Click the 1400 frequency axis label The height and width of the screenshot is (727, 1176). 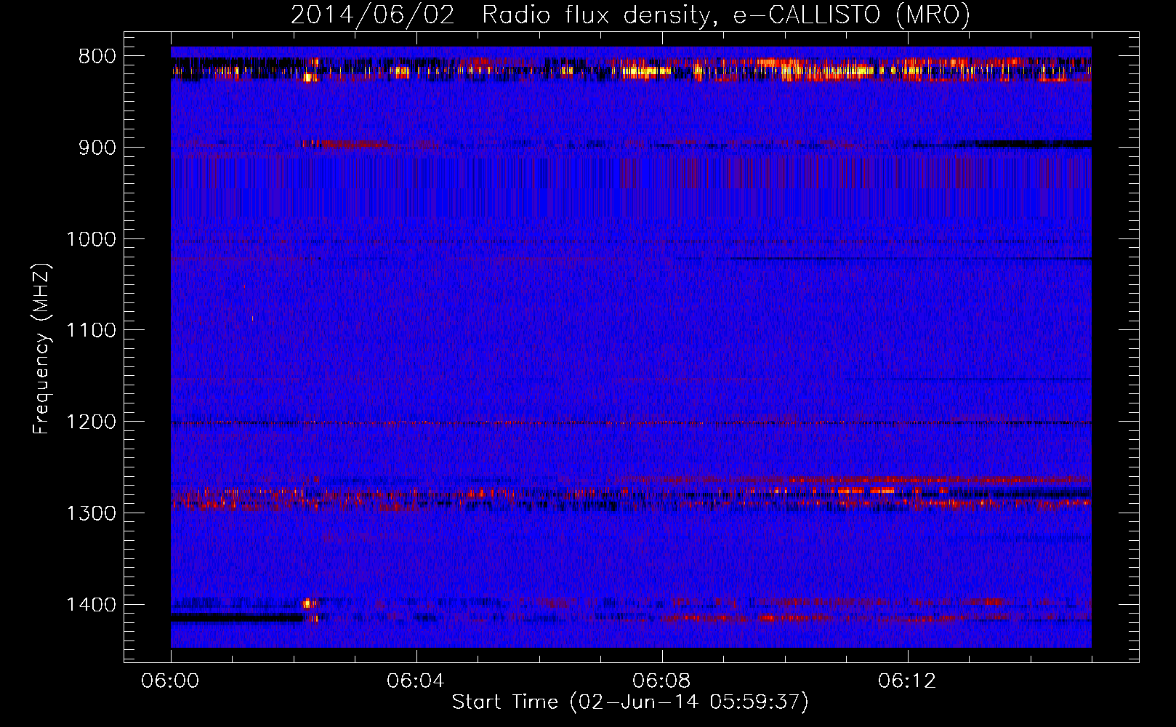(x=91, y=605)
